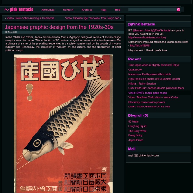Open Listen: Vudu Ceremony On Mt. Fuji
The image size is (193, 193).
149,106
